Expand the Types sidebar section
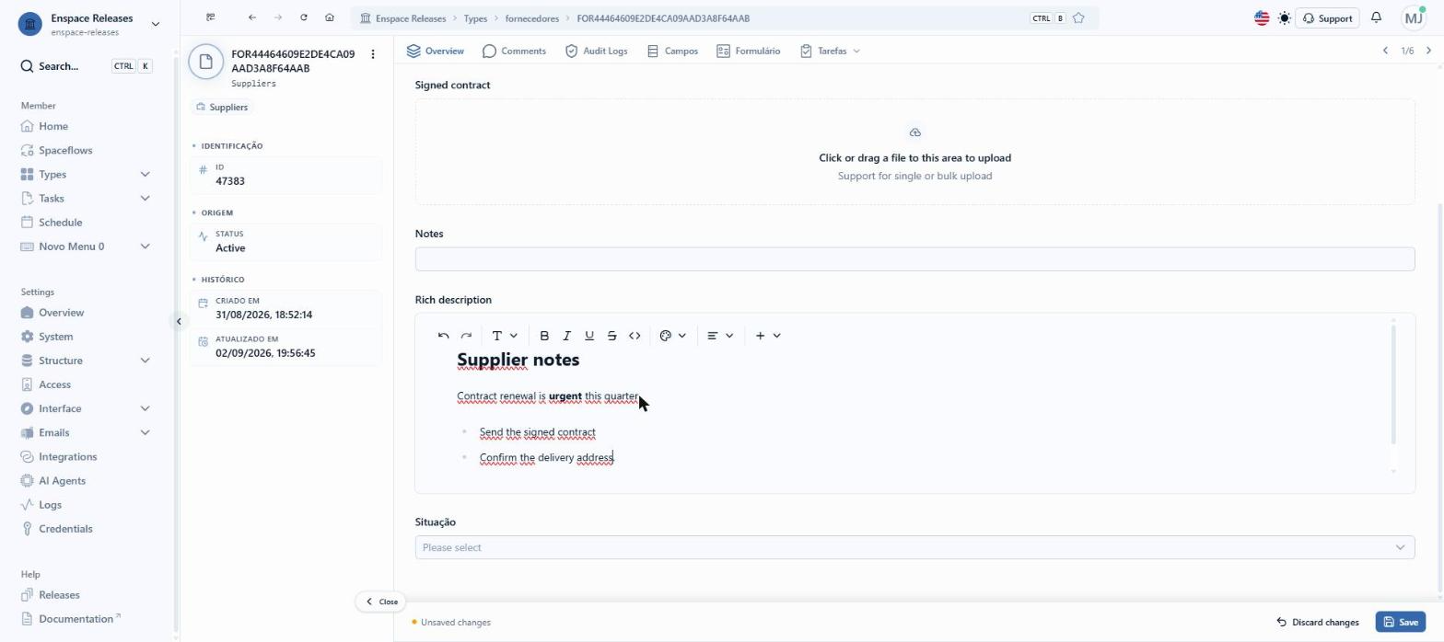The width and height of the screenshot is (1444, 642). [87, 174]
